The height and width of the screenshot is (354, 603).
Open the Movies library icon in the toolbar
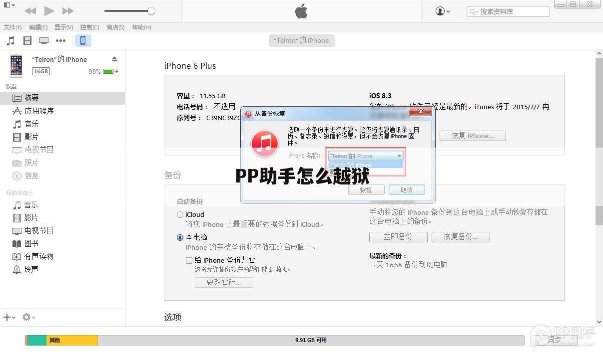click(27, 40)
